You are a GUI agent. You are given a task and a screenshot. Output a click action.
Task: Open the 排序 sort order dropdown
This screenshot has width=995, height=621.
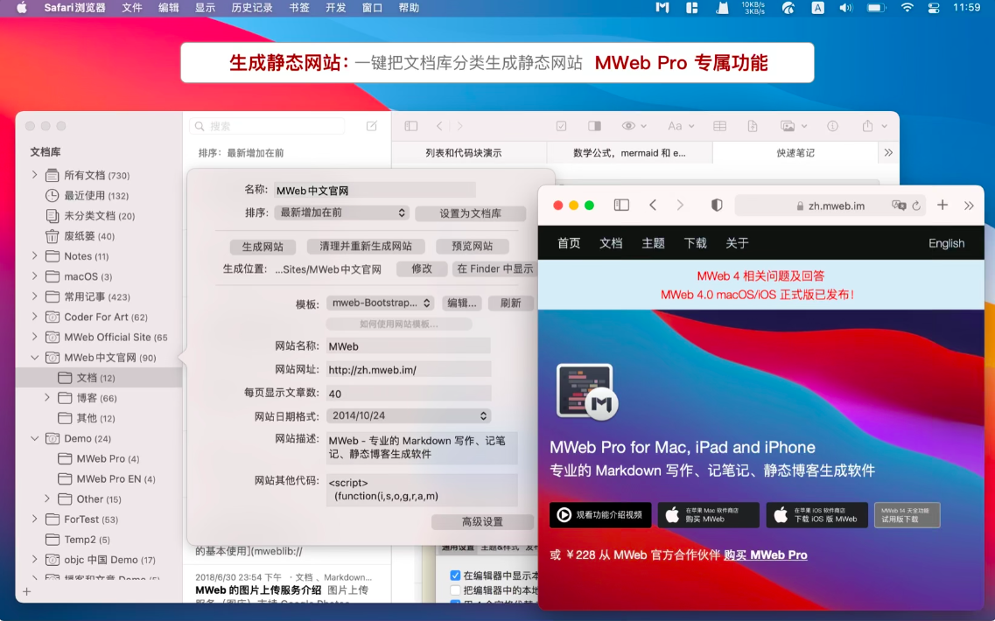point(341,213)
